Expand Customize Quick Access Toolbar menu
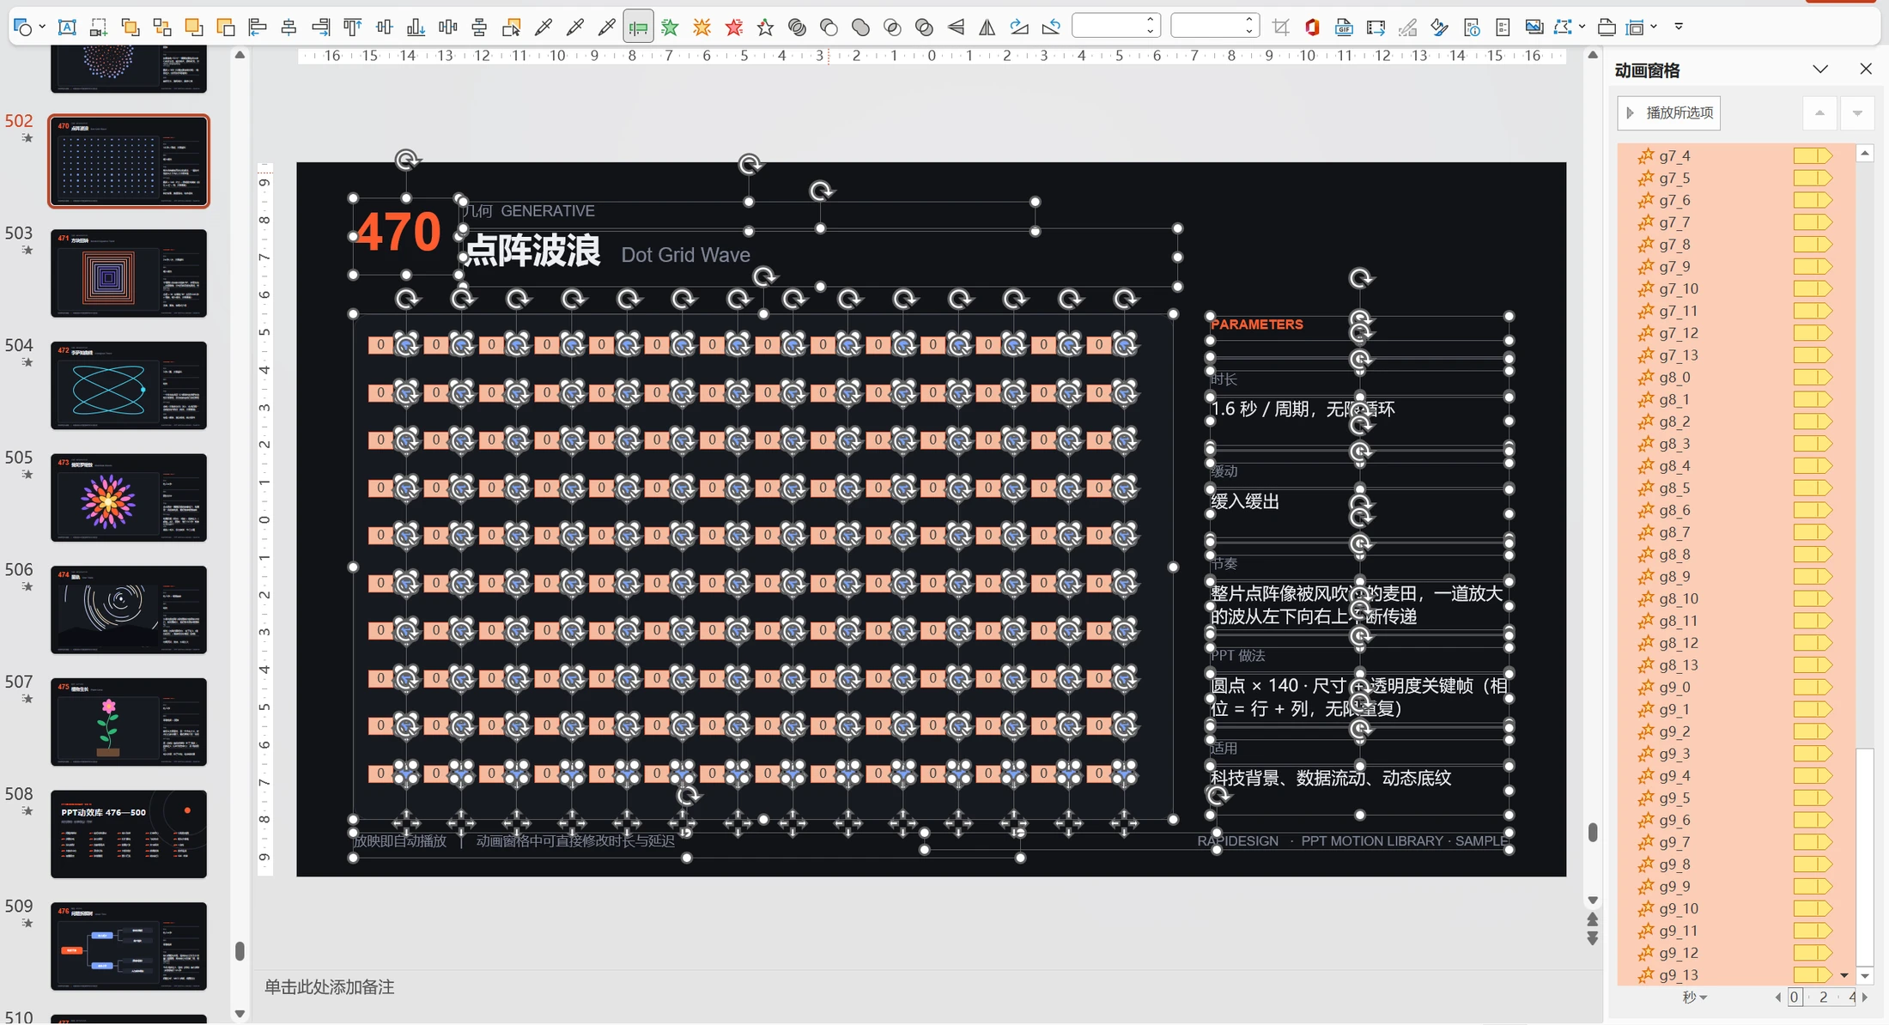 [1679, 27]
